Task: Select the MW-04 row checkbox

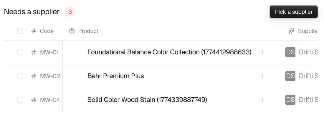Action: pyautogui.click(x=20, y=100)
